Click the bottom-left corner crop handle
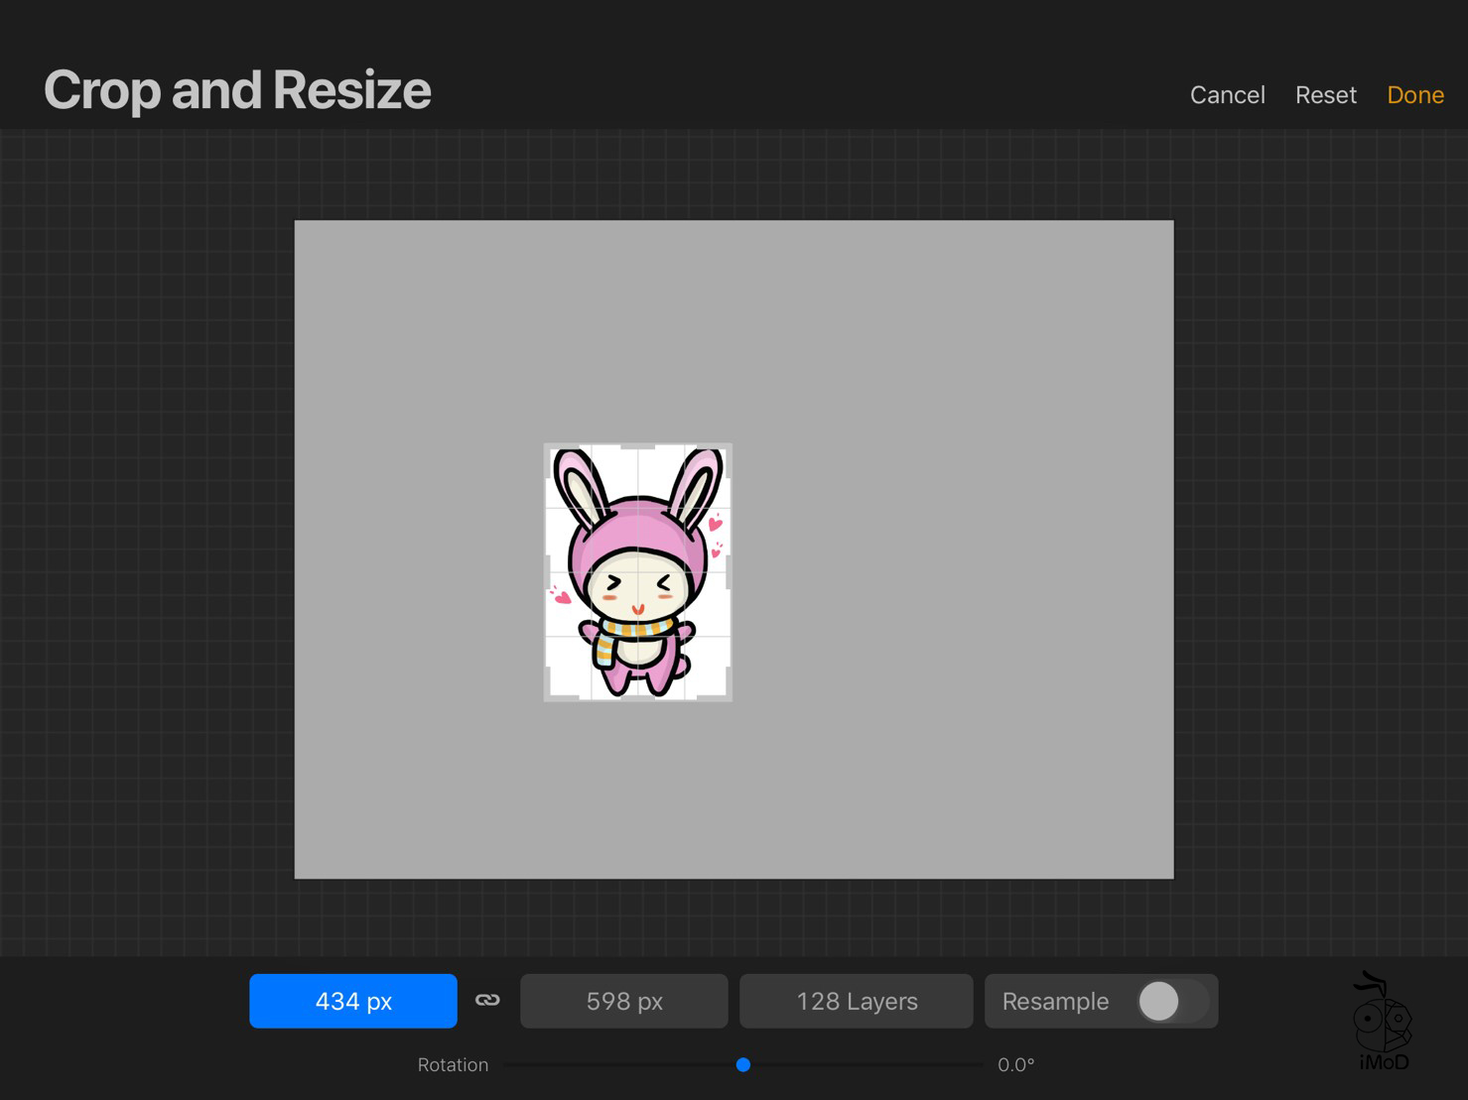Image resolution: width=1468 pixels, height=1100 pixels. 547,698
